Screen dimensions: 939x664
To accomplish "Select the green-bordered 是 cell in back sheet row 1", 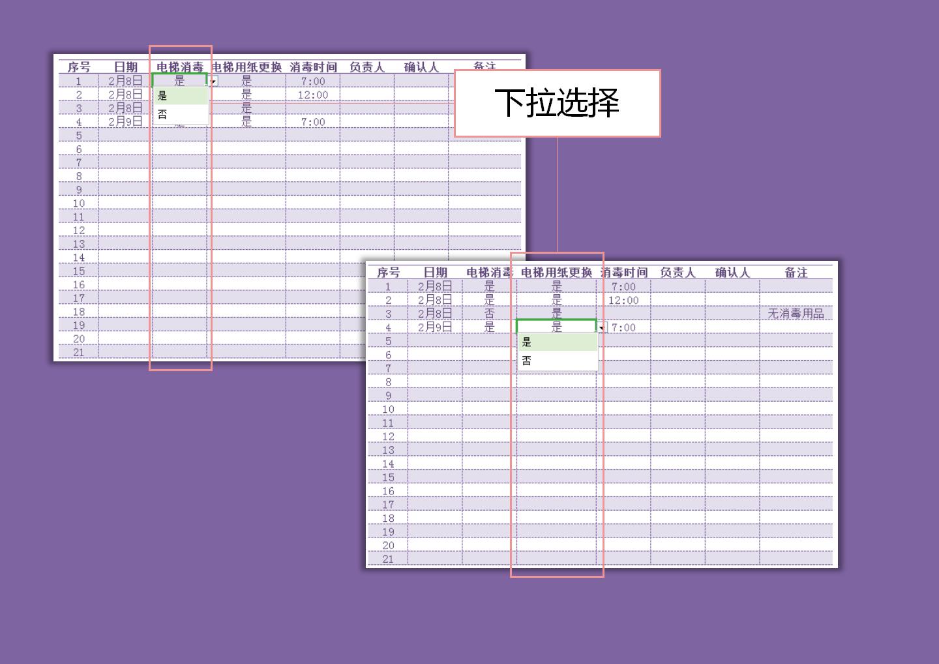I will 179,80.
